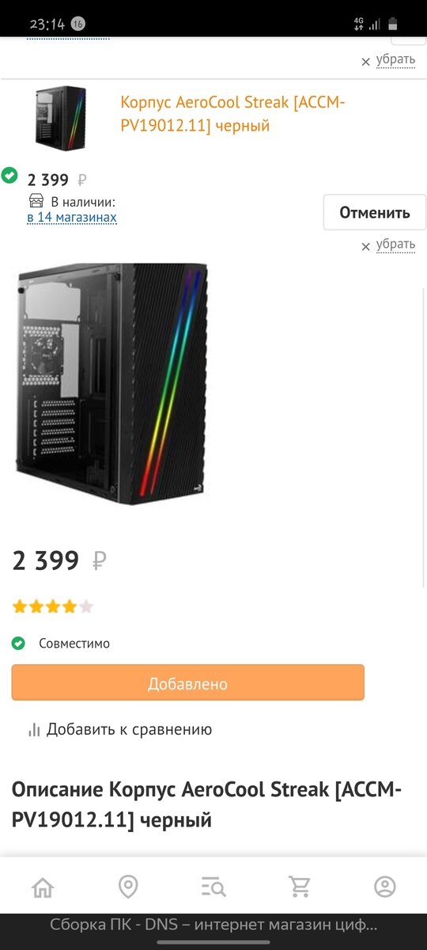Click the Отменить button

click(x=375, y=212)
